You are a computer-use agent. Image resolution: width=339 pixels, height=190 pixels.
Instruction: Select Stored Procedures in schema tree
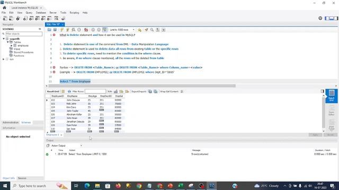(23, 52)
